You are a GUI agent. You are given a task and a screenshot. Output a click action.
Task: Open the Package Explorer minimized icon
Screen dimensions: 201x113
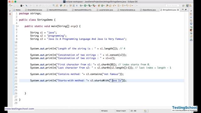click(x=10, y=14)
